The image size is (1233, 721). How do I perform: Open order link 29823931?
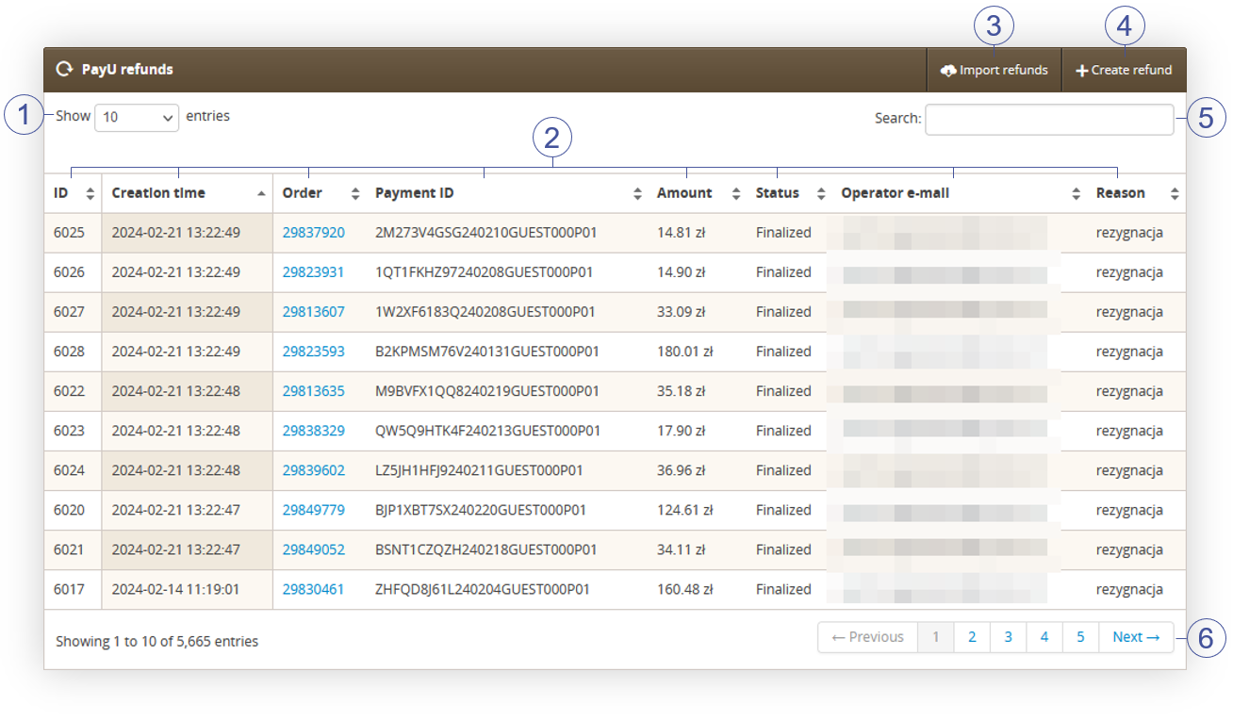tap(314, 272)
